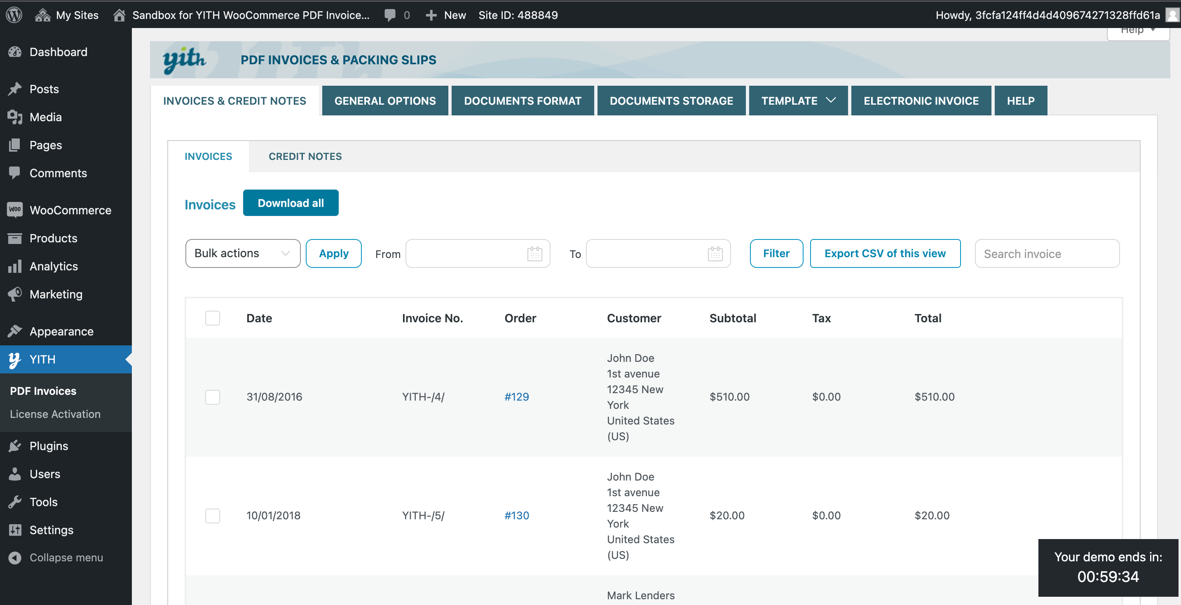Screen dimensions: 1181x605
Task: Open the DOCUMENTS STORAGE tab
Action: pos(671,101)
